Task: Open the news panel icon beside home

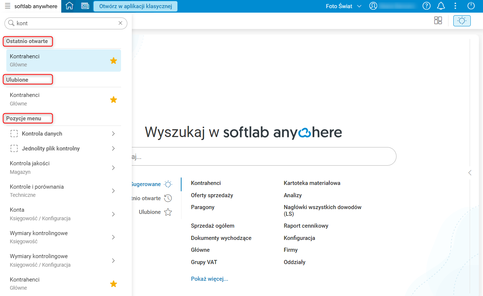Action: tap(85, 6)
